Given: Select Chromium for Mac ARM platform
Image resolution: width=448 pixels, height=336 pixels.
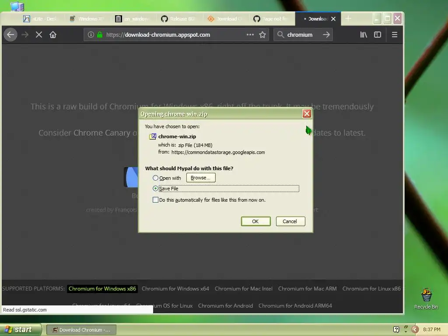Looking at the screenshot, I should (x=308, y=289).
